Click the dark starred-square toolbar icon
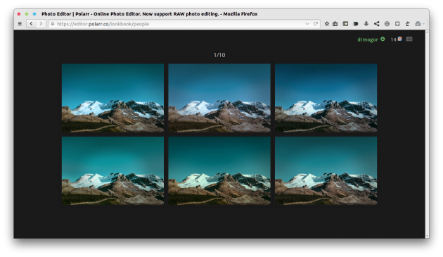443x257 pixels. 345,24
